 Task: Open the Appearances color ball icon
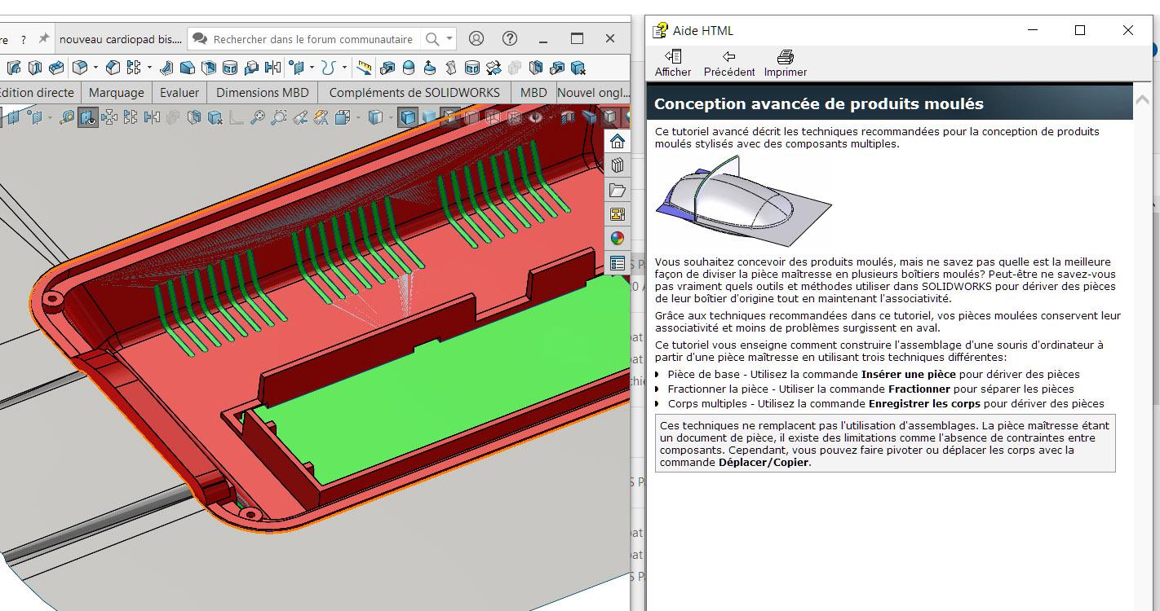618,239
